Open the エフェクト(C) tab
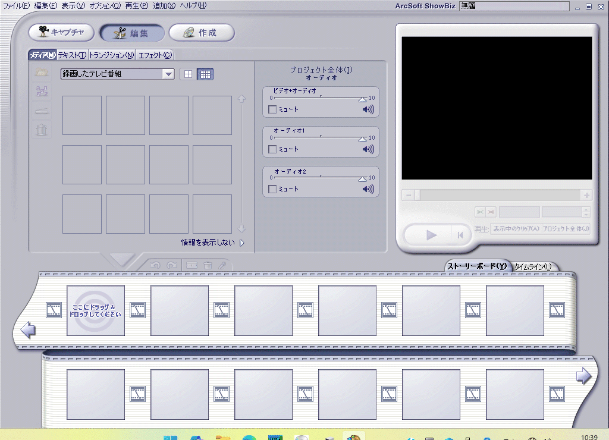Viewport: 609px width, 440px height. (x=155, y=55)
